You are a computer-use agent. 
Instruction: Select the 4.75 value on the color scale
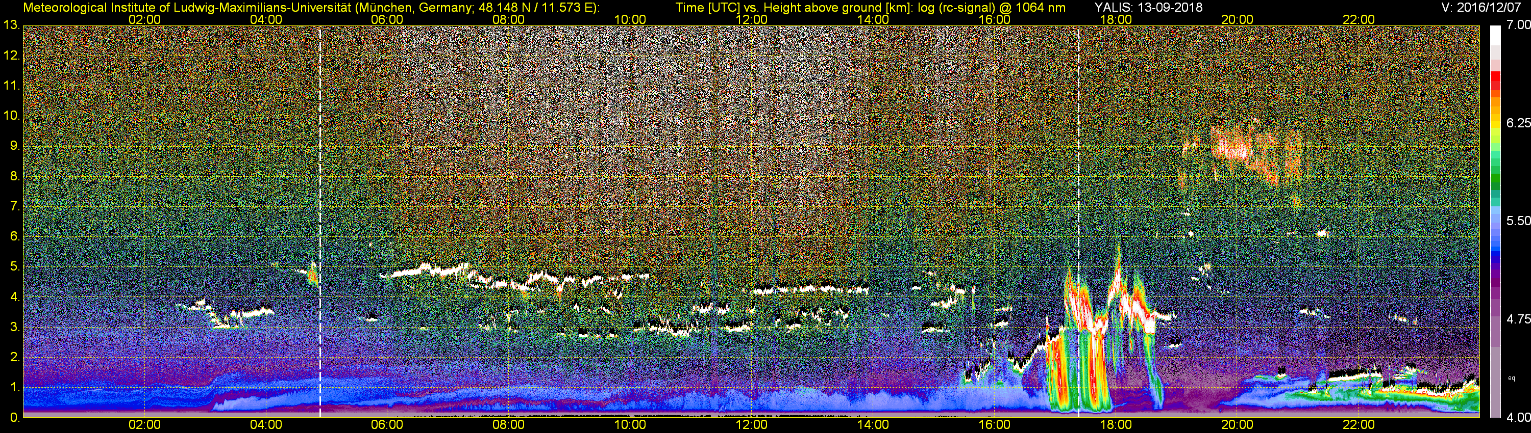click(1518, 319)
